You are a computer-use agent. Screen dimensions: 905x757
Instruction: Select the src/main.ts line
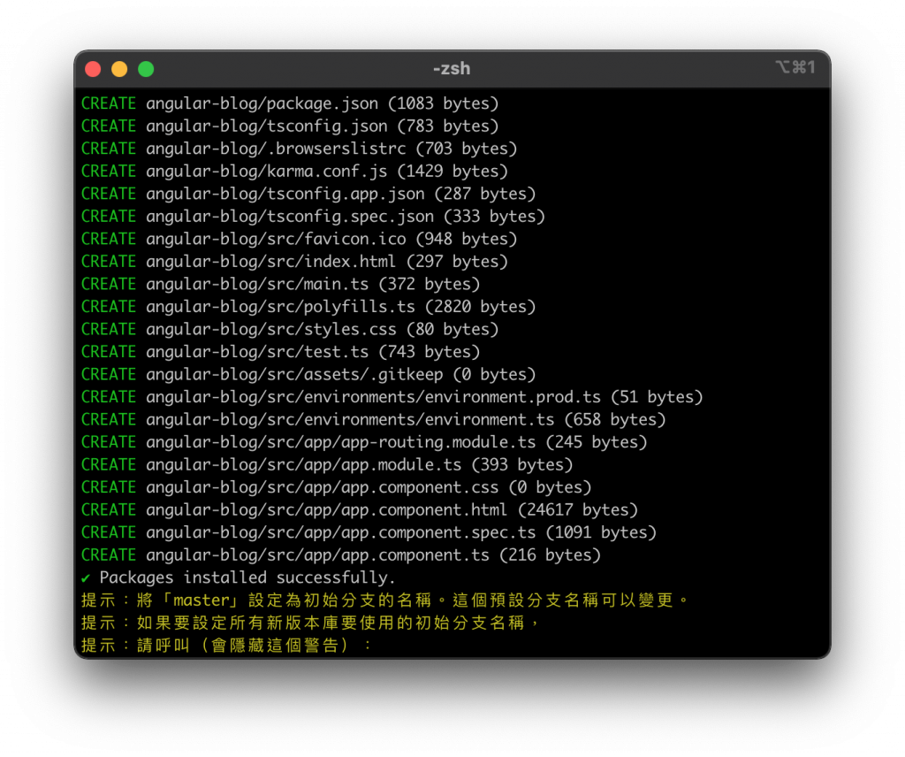(x=280, y=284)
